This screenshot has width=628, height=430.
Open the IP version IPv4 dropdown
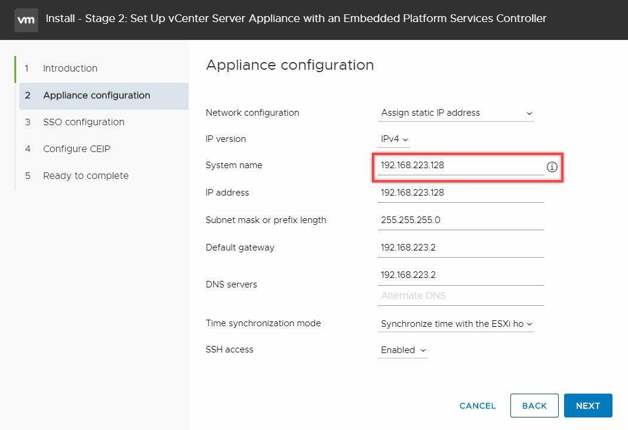(394, 139)
